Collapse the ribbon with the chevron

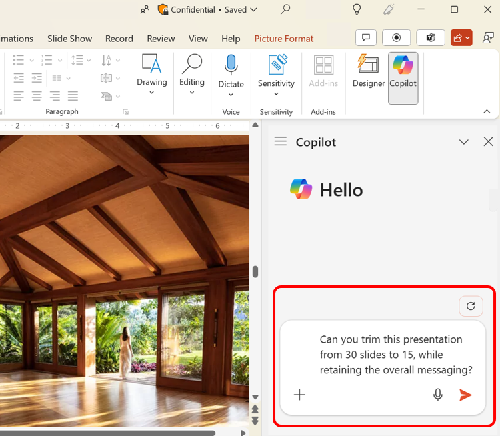tap(487, 111)
